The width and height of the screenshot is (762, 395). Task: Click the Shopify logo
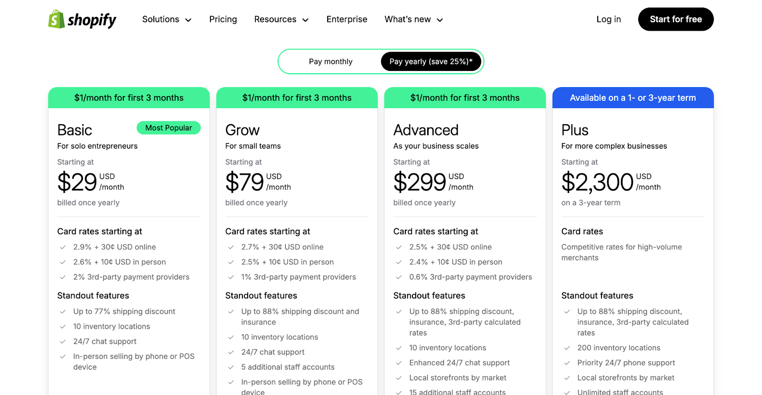tap(82, 20)
